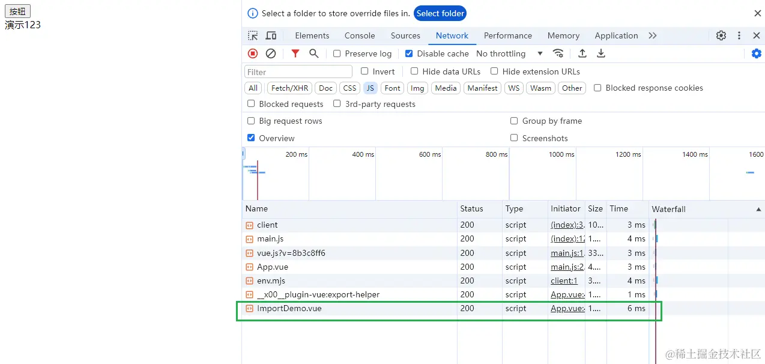Click script icon beside App.vue

tap(249, 267)
